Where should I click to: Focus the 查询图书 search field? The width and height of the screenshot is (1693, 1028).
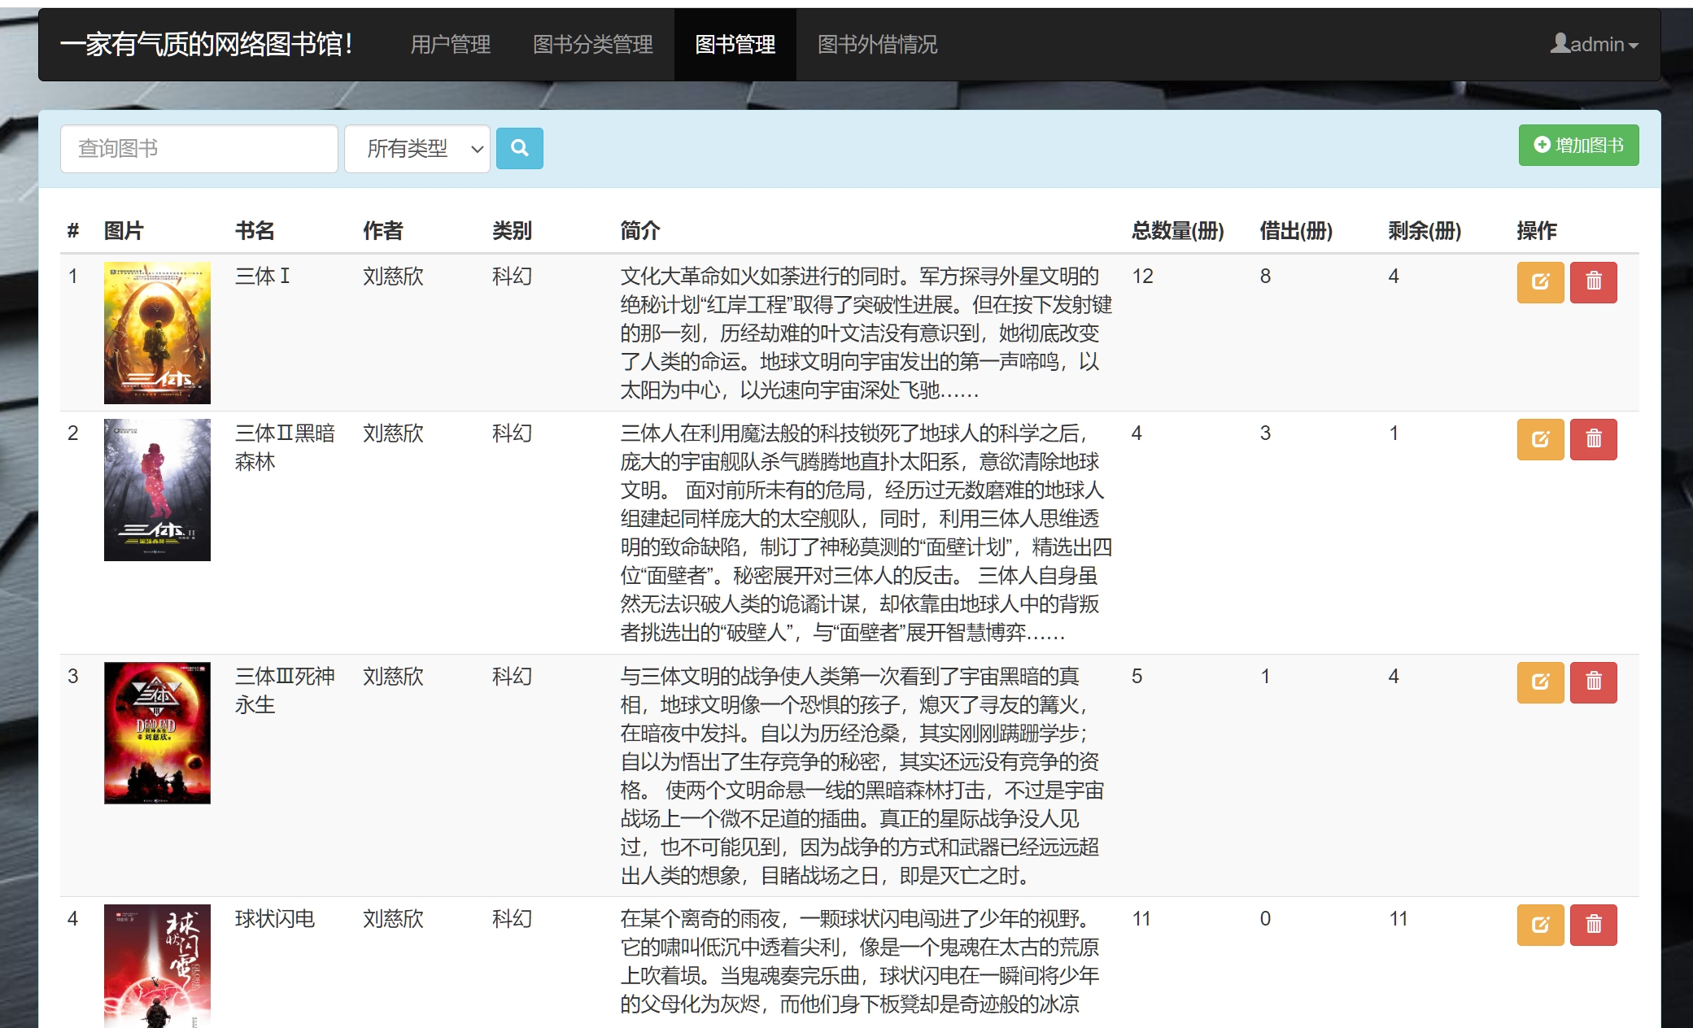pos(199,148)
